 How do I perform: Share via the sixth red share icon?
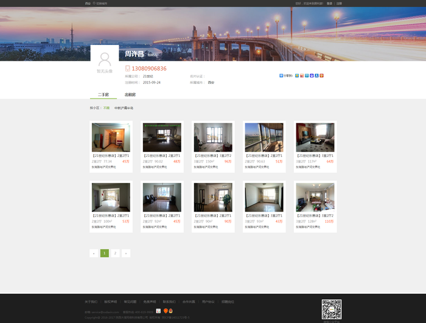[x=321, y=75]
